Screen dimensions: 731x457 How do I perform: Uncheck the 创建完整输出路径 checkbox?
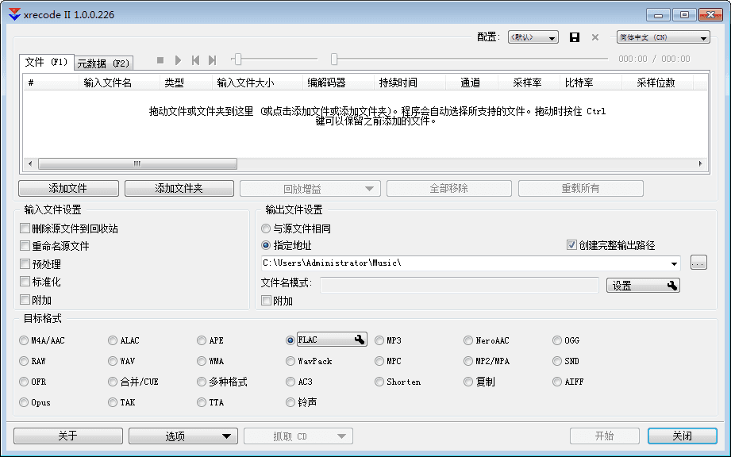click(x=570, y=244)
